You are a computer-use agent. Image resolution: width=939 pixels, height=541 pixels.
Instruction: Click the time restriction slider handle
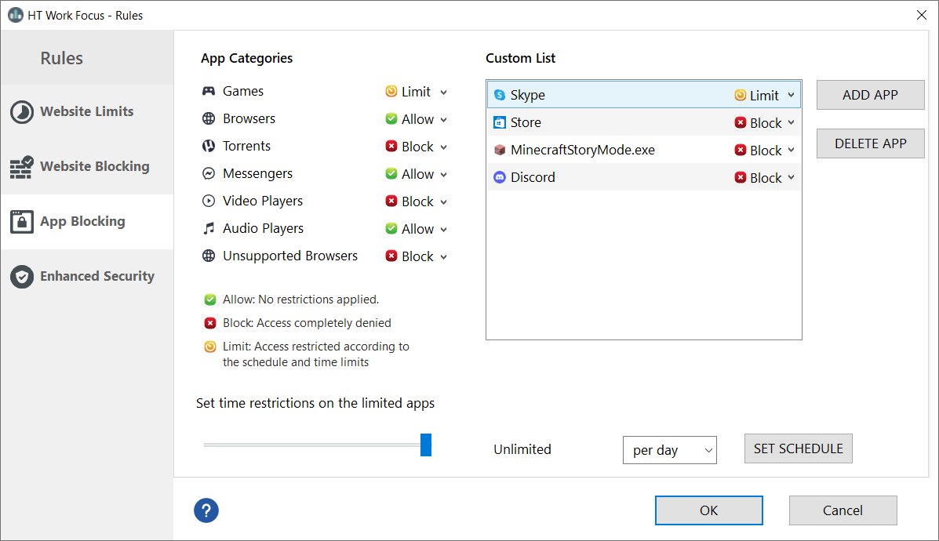[x=426, y=445]
